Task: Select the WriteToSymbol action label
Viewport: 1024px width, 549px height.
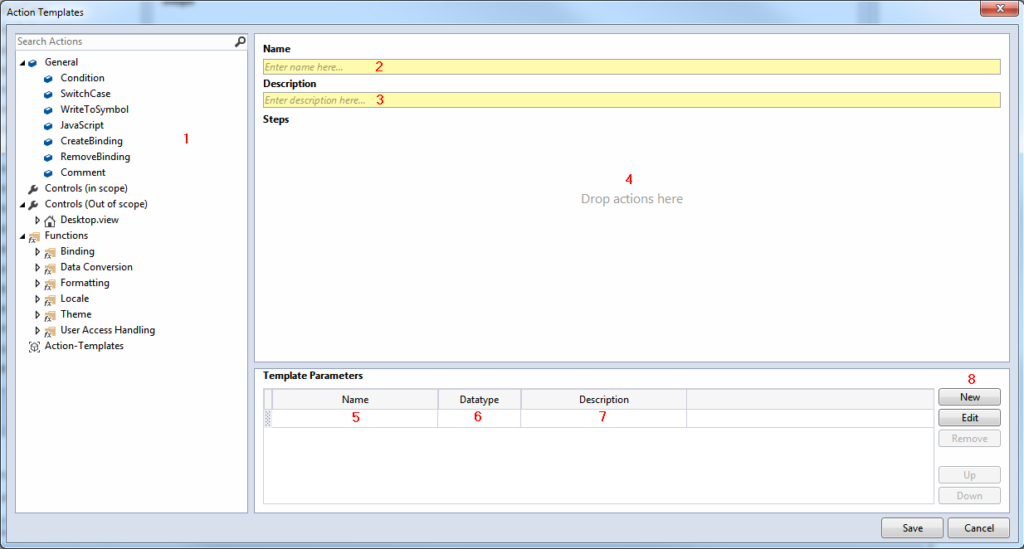Action: coord(95,109)
